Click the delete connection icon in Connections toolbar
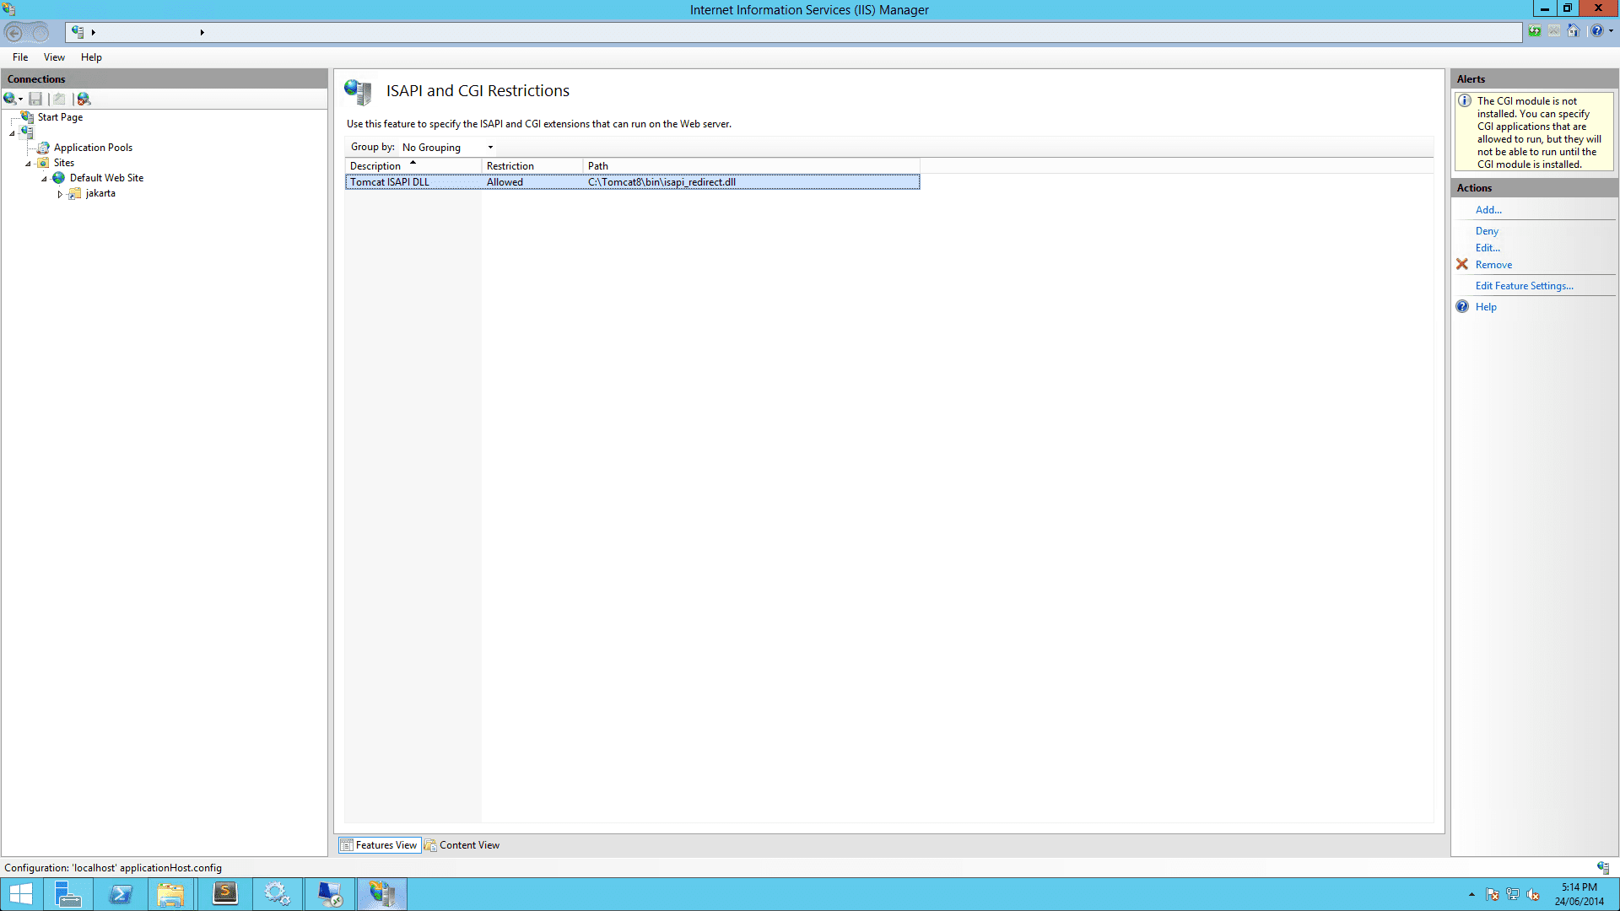The image size is (1620, 911). click(x=84, y=99)
